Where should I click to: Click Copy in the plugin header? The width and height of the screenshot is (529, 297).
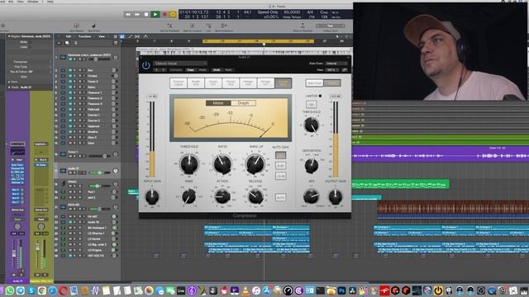(x=191, y=69)
